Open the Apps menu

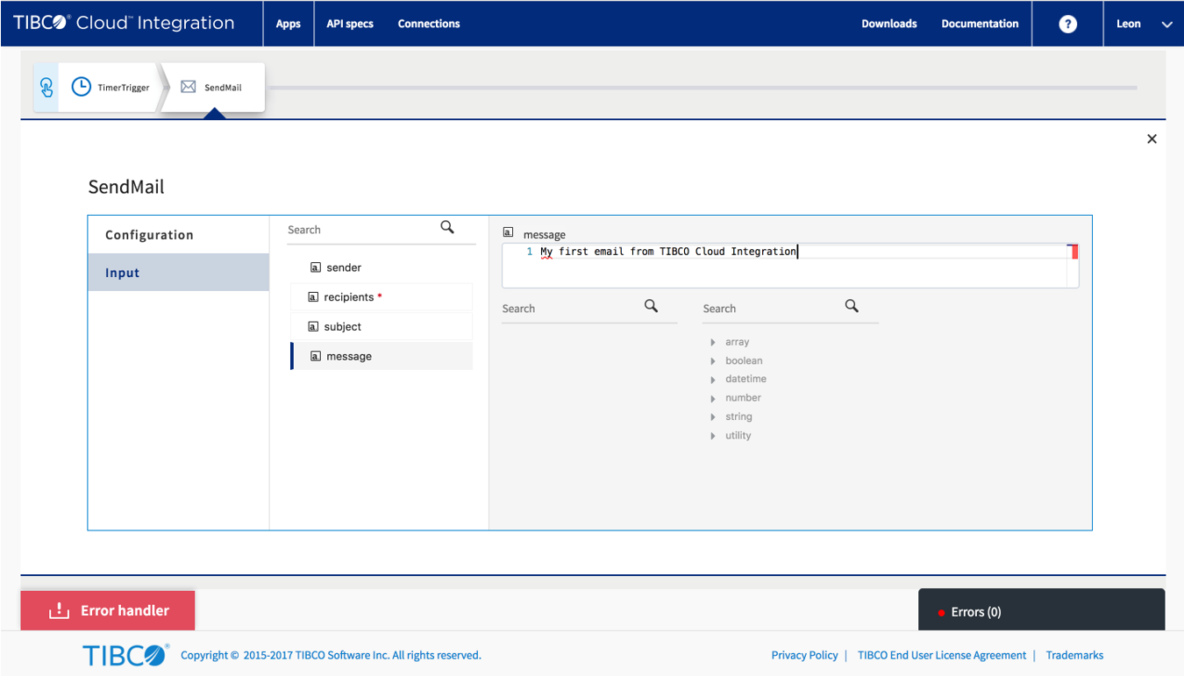[x=289, y=24]
